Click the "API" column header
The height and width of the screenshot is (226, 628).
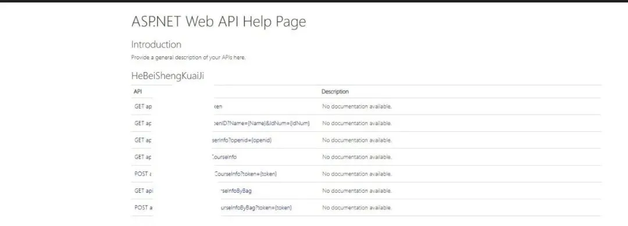coord(137,92)
